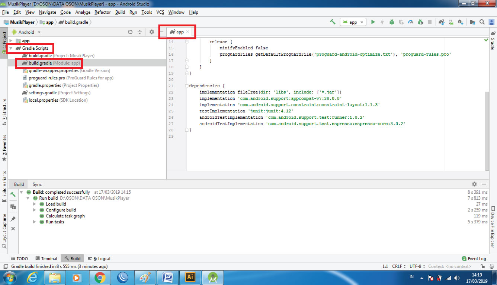Screen dimensions: 497x285
Task: Click the Apply Changes lightning icon
Action: (x=382, y=22)
